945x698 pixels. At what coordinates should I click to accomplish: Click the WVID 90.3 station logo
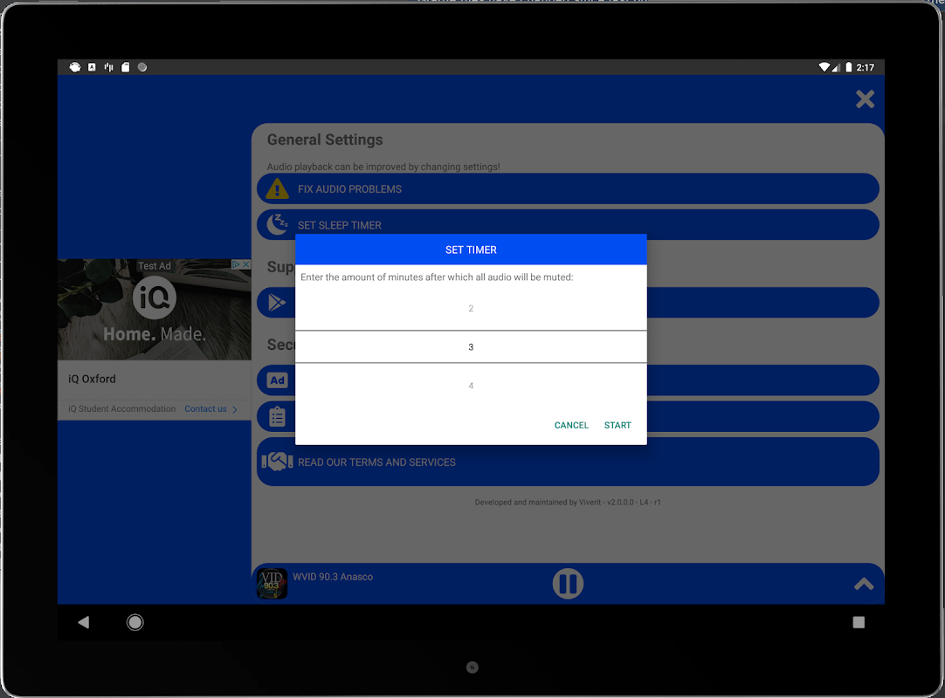click(272, 584)
